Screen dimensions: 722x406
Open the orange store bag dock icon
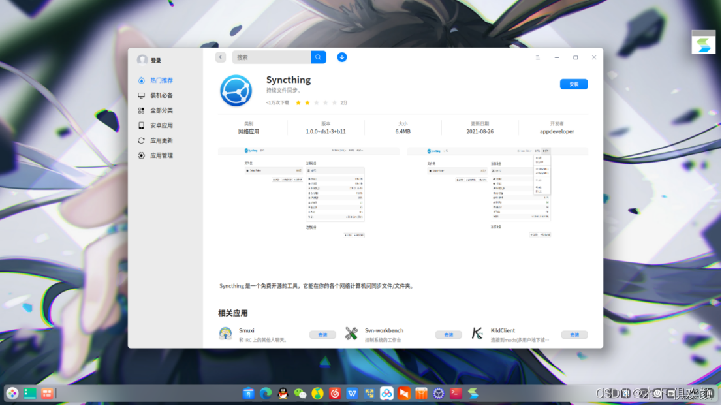pyautogui.click(x=421, y=394)
